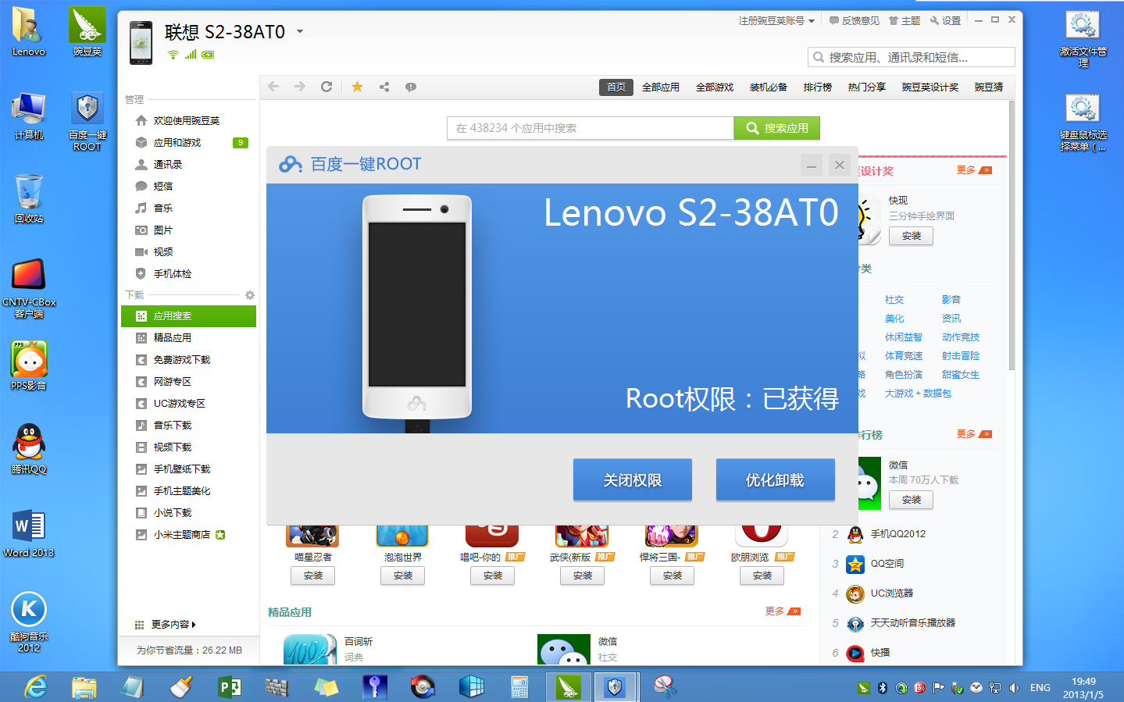1124x702 pixels.
Task: Refresh the app store page
Action: 326,87
